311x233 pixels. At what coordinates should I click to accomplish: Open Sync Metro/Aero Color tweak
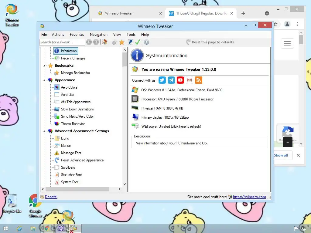tap(77, 116)
